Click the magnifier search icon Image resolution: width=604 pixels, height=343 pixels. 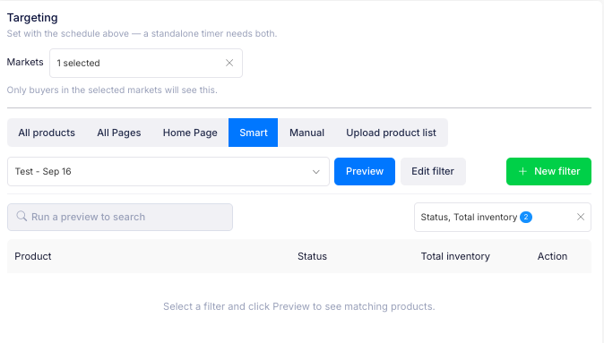tap(22, 217)
